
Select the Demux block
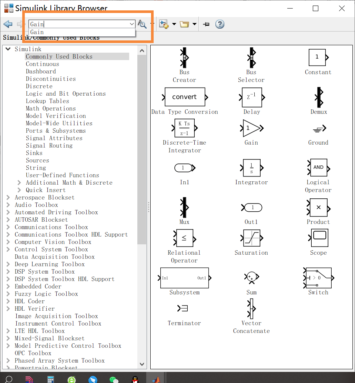(319, 97)
